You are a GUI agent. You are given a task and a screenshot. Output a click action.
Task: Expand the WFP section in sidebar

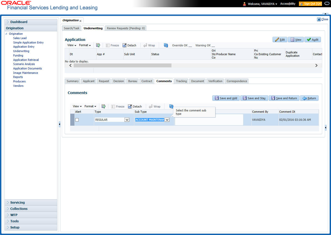point(31,215)
